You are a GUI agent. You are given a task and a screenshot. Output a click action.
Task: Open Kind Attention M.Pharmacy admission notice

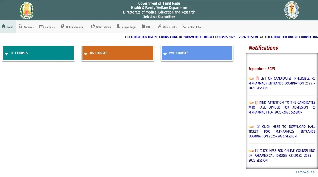282,107
